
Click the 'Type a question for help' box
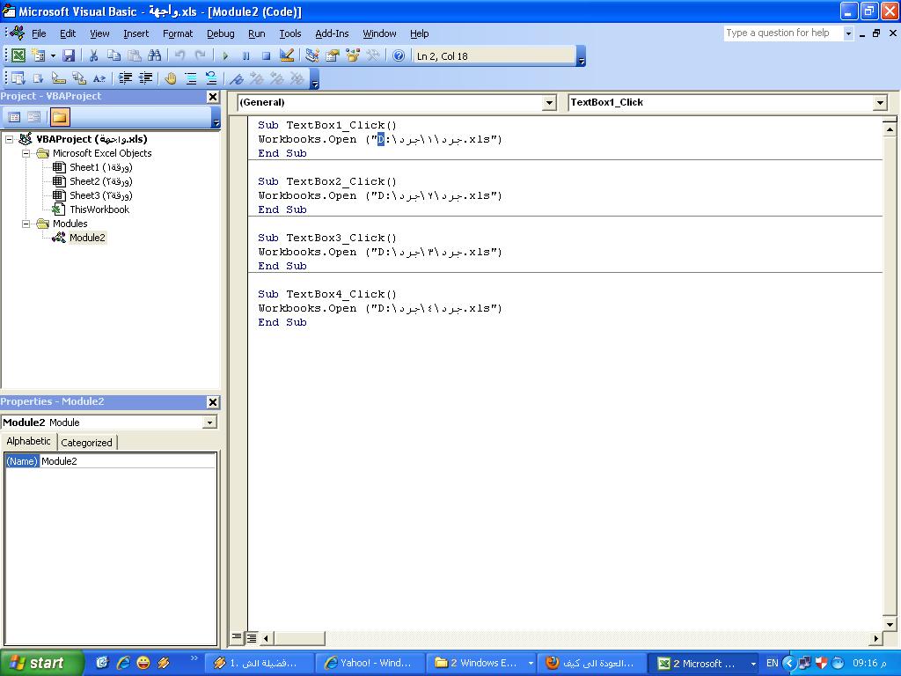[x=783, y=33]
